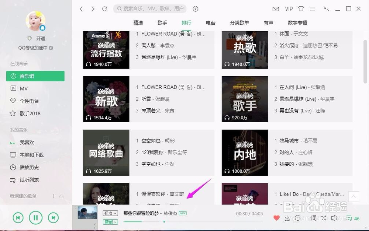Click the search box for music and MV
369x231 pixels.
click(150, 9)
